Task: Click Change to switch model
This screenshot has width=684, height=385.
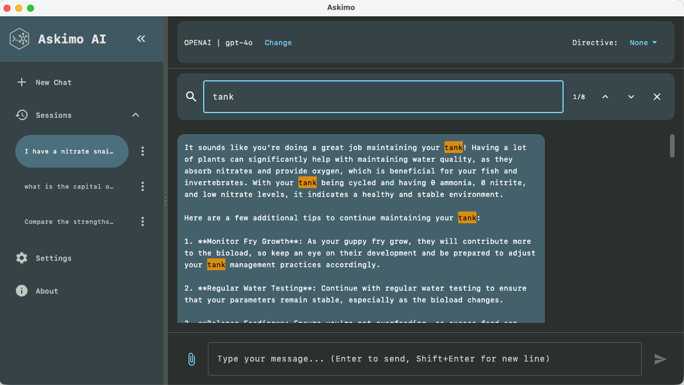Action: click(x=278, y=43)
